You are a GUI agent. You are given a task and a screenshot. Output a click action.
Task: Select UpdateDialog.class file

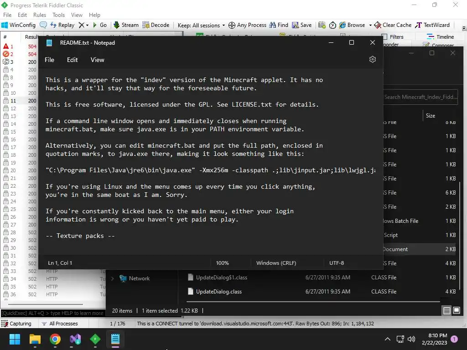219,292
